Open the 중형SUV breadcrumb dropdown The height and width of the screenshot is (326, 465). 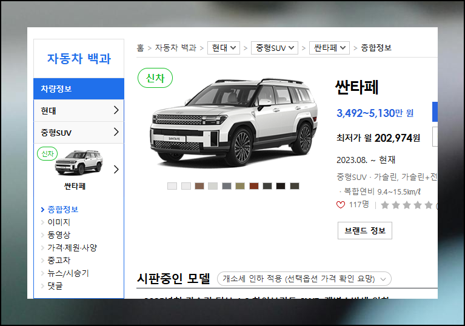[x=275, y=48]
